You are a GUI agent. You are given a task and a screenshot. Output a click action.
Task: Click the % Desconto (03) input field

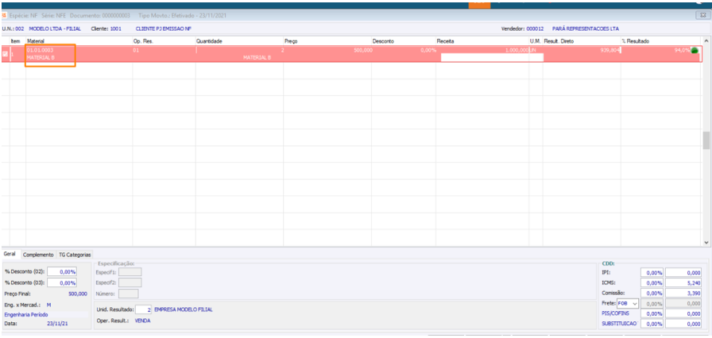[x=62, y=282]
